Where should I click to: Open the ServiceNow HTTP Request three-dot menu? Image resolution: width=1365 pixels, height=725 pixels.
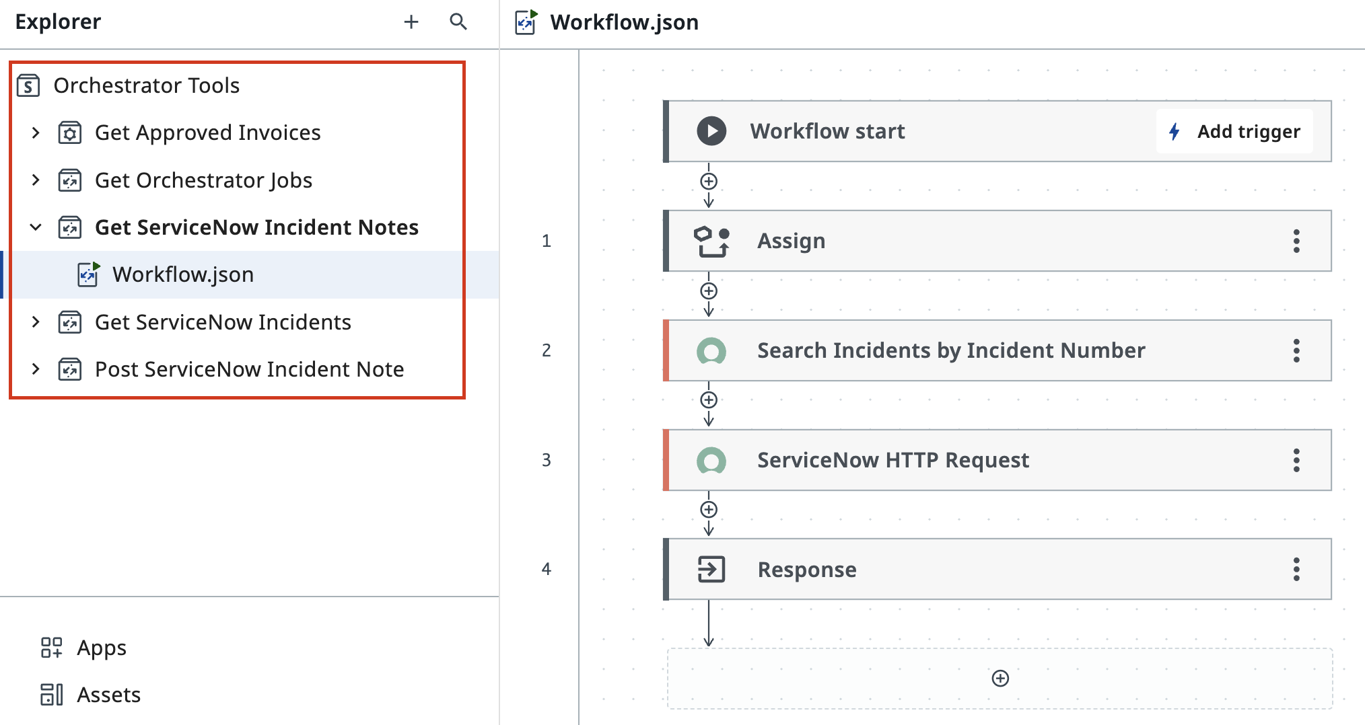(x=1296, y=460)
